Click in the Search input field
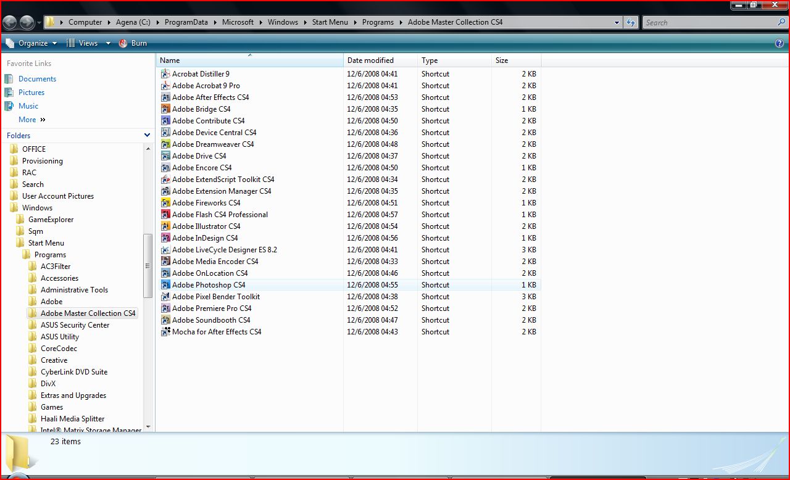The width and height of the screenshot is (790, 480). point(710,22)
